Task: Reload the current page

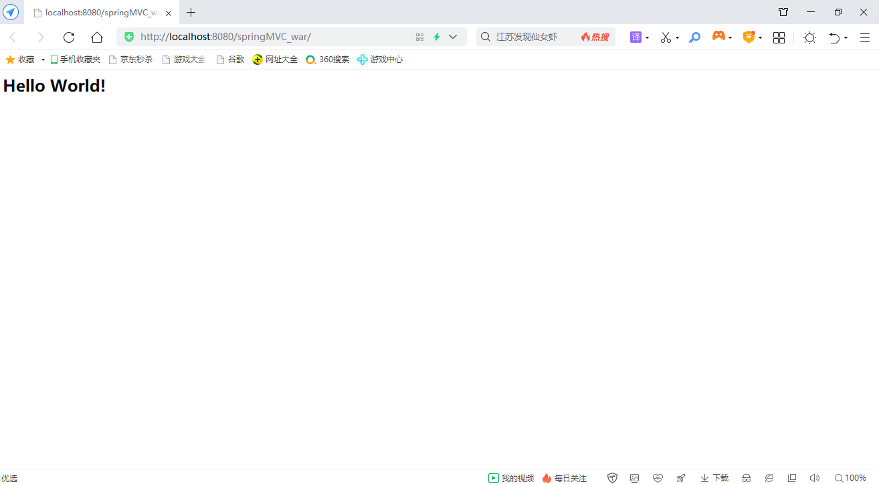Action: [69, 37]
